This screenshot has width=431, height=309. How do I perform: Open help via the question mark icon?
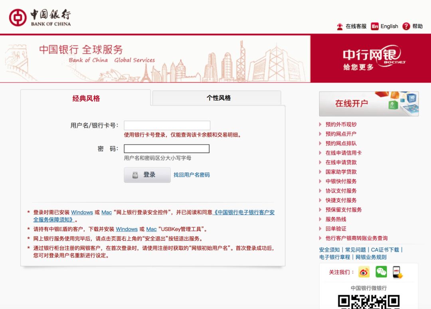click(406, 26)
